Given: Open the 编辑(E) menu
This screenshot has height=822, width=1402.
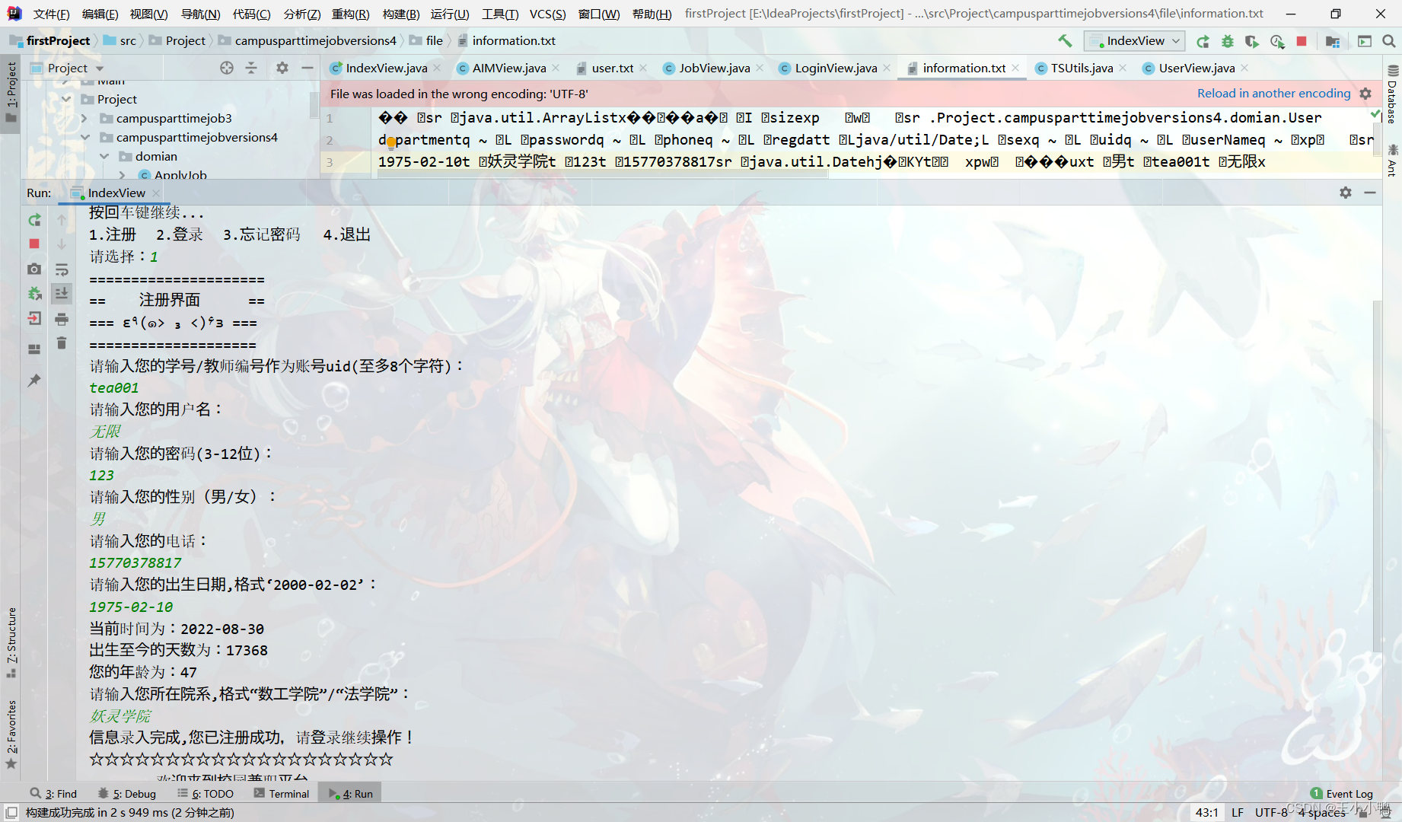Looking at the screenshot, I should [100, 14].
